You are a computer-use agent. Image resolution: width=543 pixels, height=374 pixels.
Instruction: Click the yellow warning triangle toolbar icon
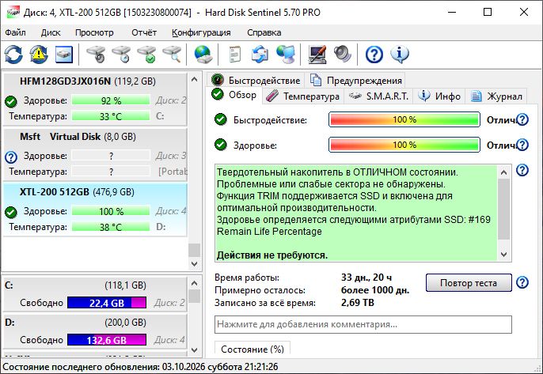39,55
